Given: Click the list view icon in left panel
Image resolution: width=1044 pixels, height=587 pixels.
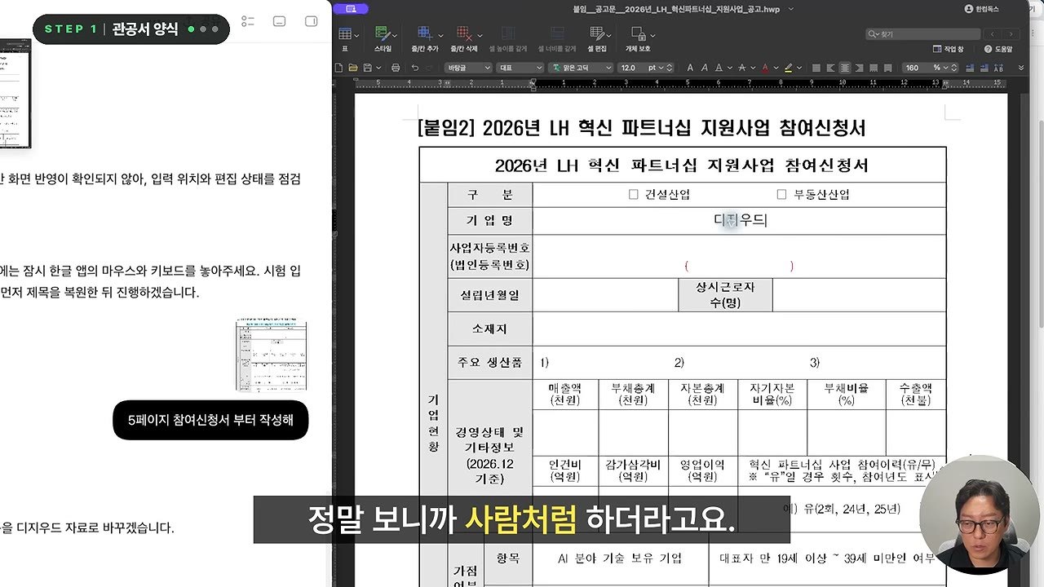Looking at the screenshot, I should [x=248, y=21].
